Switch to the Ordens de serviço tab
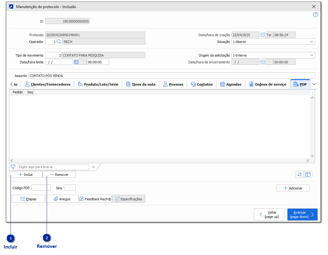 [x=268, y=84]
